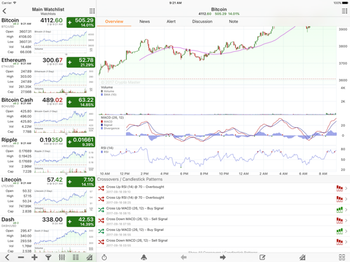Open the note edit icon
This screenshot has width=350, height=262.
click(x=262, y=258)
